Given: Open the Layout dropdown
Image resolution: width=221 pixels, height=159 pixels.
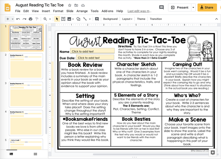Looking at the screenshot, I should coord(127,19).
